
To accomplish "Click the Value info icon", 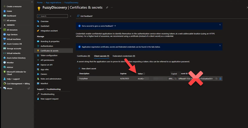I will (x=144, y=74).
